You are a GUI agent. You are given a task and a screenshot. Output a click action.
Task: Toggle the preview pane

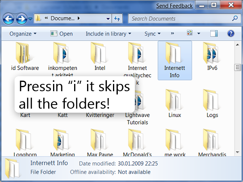click(214, 33)
